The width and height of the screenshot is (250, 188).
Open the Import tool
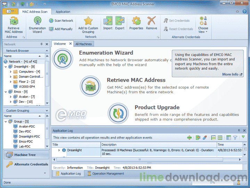pyautogui.click(x=108, y=23)
